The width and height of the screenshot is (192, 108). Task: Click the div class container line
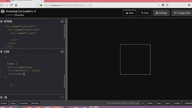click(x=21, y=26)
